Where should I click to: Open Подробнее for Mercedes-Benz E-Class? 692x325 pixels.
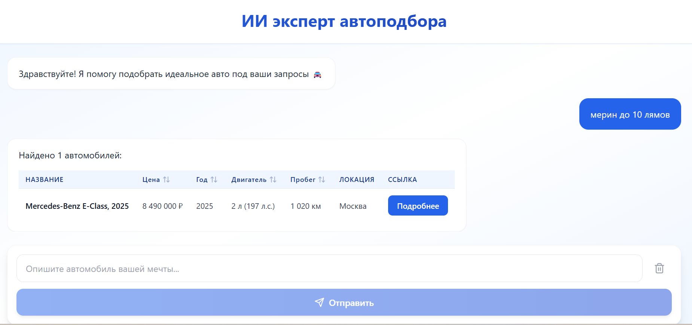click(418, 205)
